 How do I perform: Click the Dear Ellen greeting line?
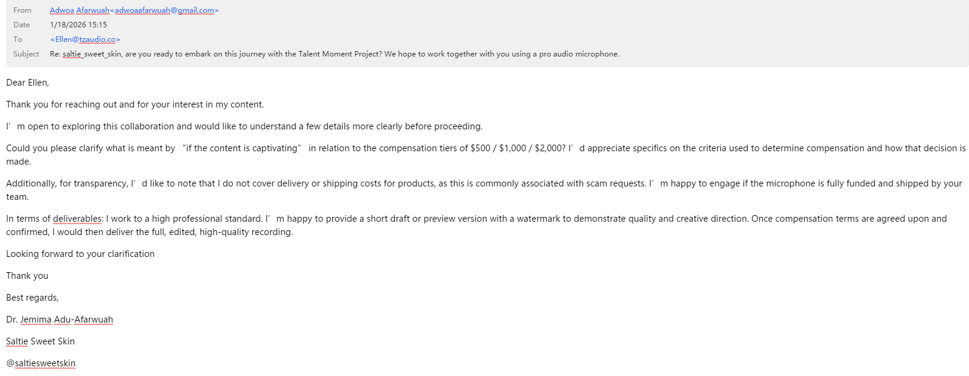[x=28, y=83]
